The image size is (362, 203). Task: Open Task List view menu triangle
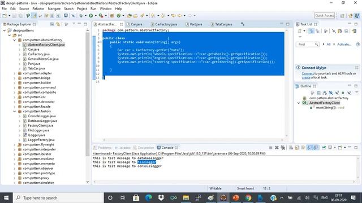click(300, 37)
